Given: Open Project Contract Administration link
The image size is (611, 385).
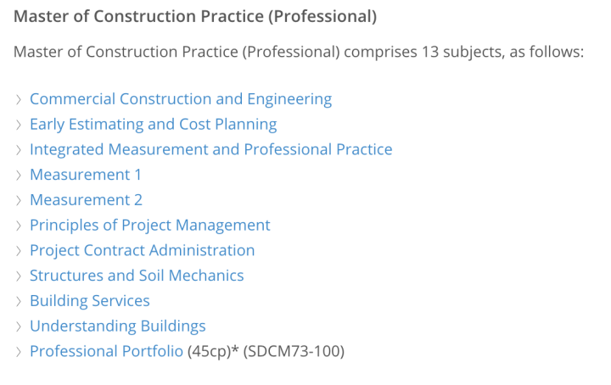Looking at the screenshot, I should [143, 250].
